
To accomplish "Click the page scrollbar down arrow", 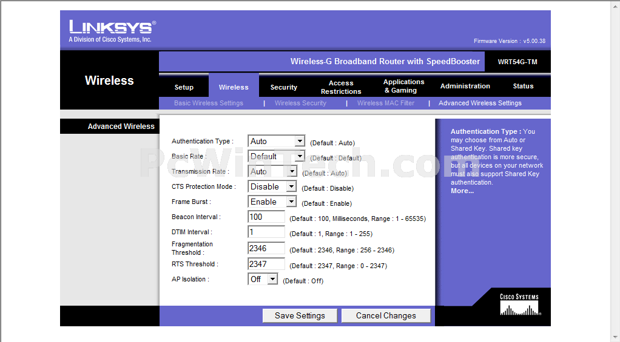I will pos(616,338).
